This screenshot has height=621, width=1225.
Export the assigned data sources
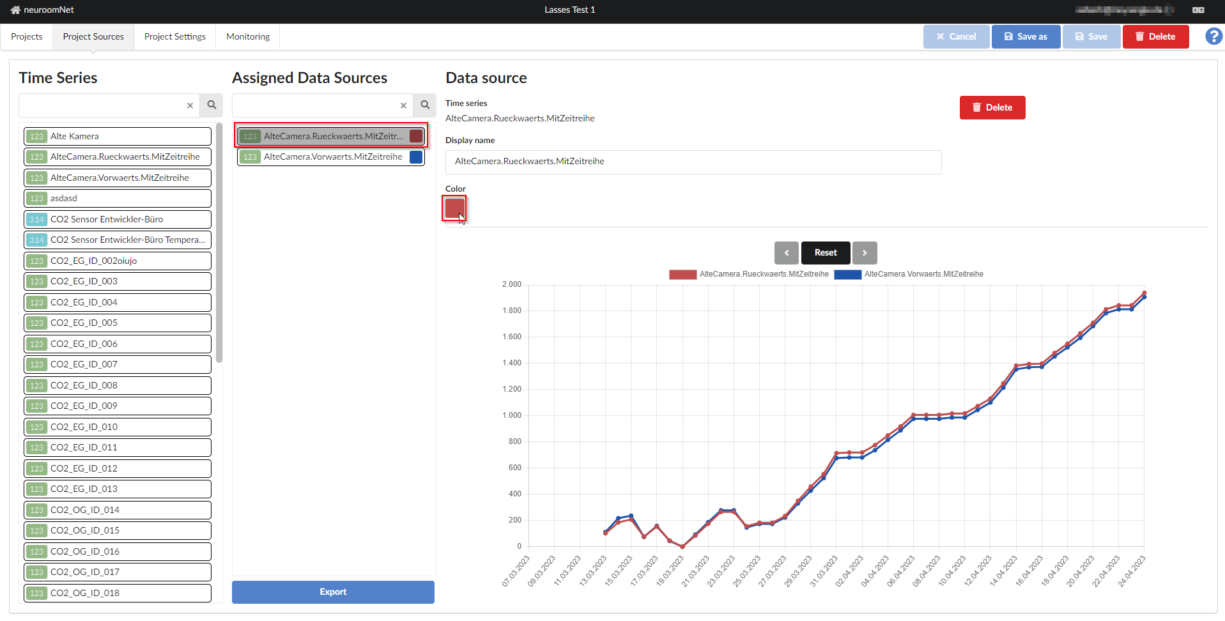click(332, 592)
